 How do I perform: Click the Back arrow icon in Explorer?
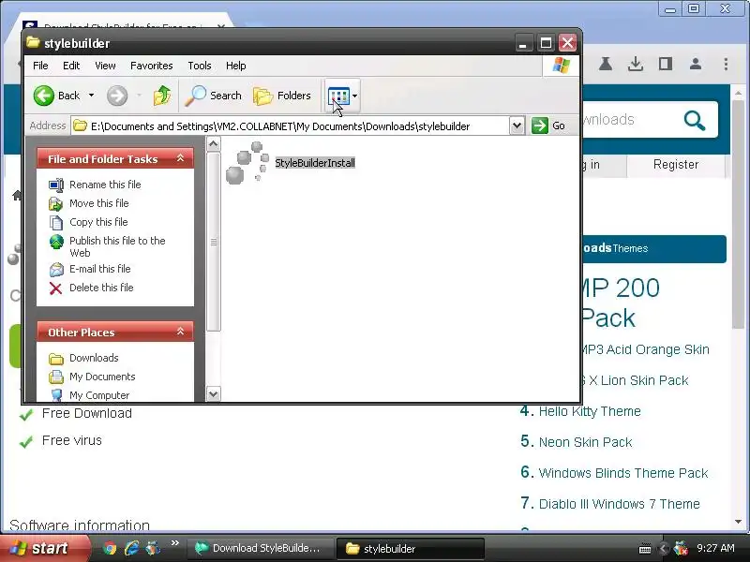coord(43,96)
